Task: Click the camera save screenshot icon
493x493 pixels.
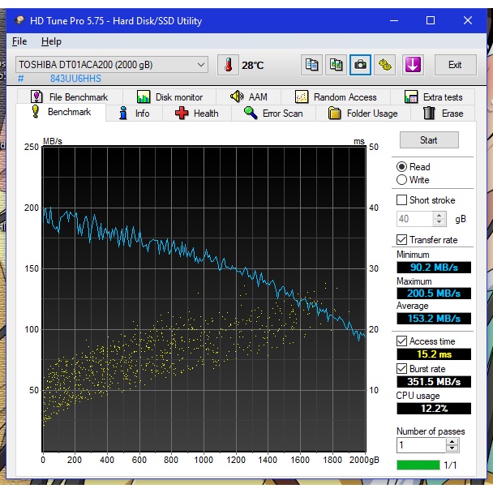Action: (360, 65)
